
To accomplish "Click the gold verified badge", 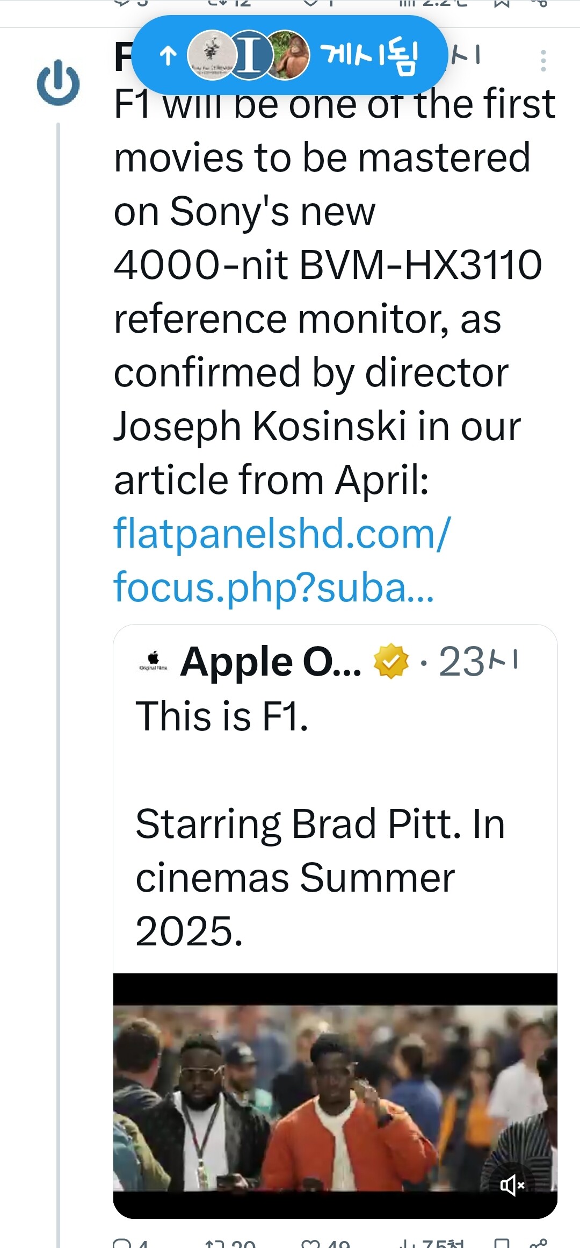I will coord(391,661).
